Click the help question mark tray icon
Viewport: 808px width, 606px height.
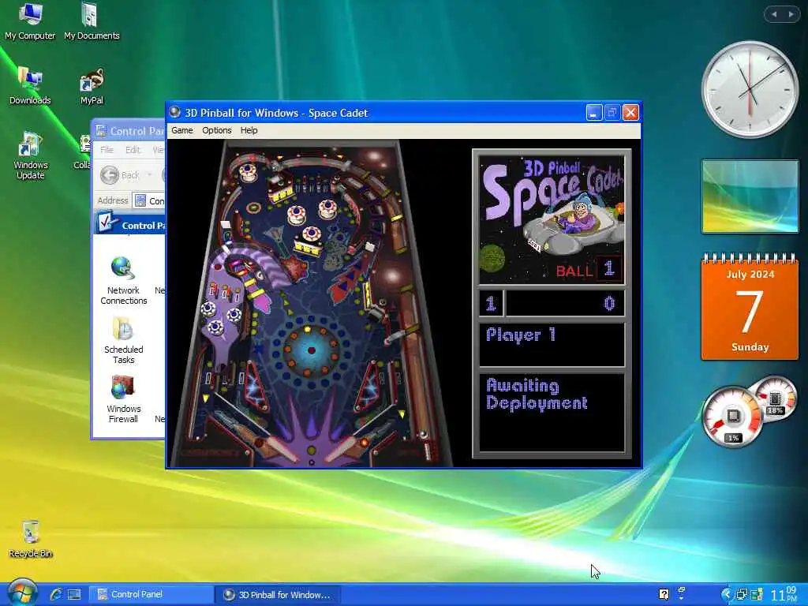click(664, 594)
